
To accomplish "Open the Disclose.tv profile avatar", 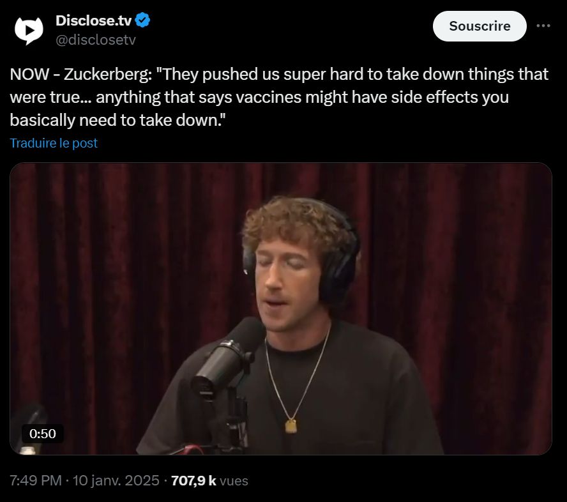I will [x=29, y=31].
